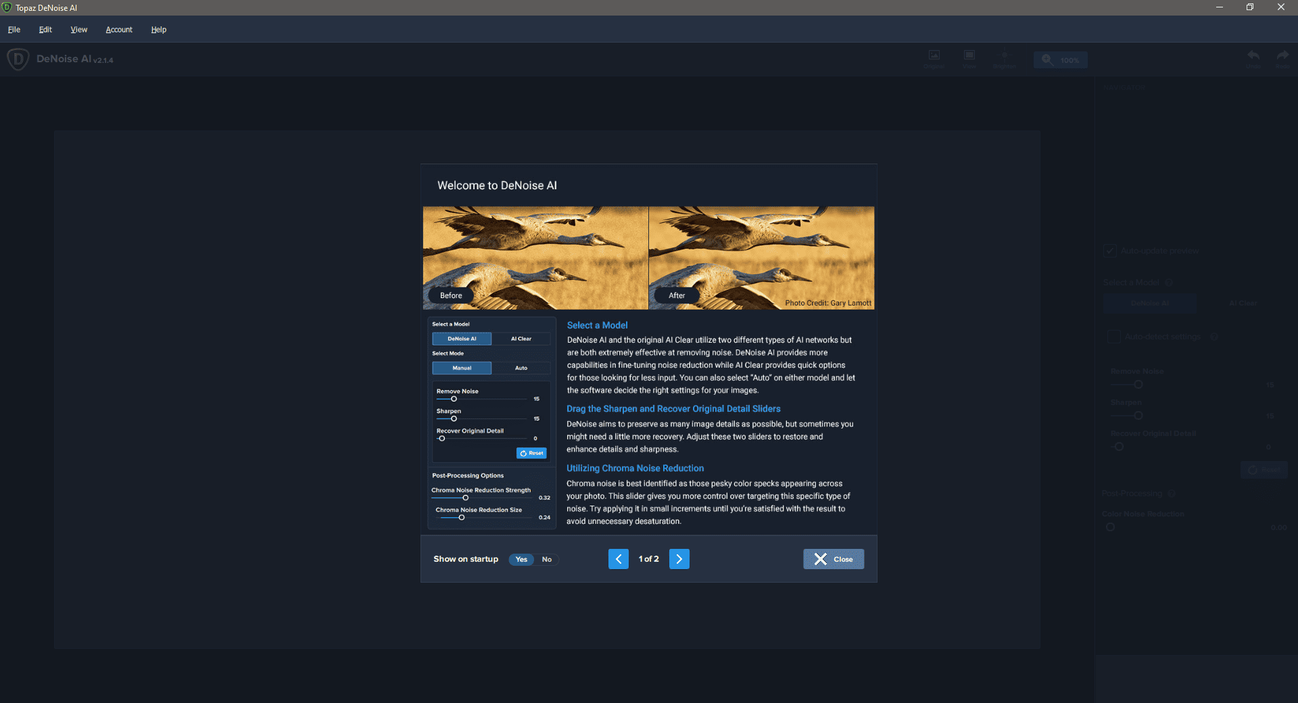Set Show on startup to Yes
Image resolution: width=1298 pixels, height=703 pixels.
click(x=521, y=559)
